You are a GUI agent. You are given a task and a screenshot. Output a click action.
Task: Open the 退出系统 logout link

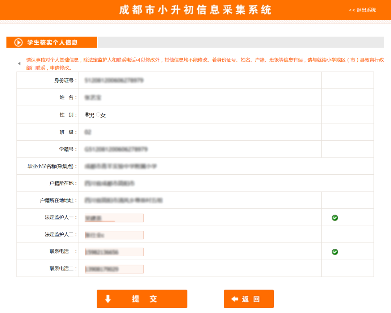click(x=366, y=10)
